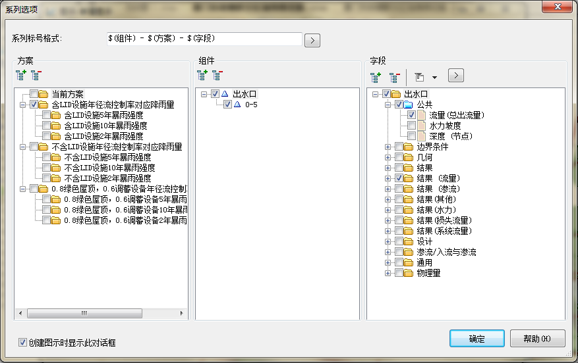Click collapse-all icon in 方案 panel

(x=36, y=75)
